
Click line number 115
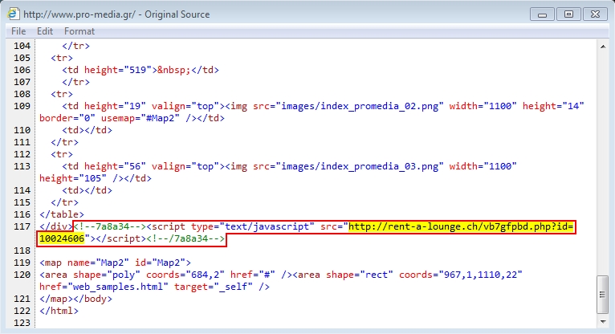tap(22, 202)
